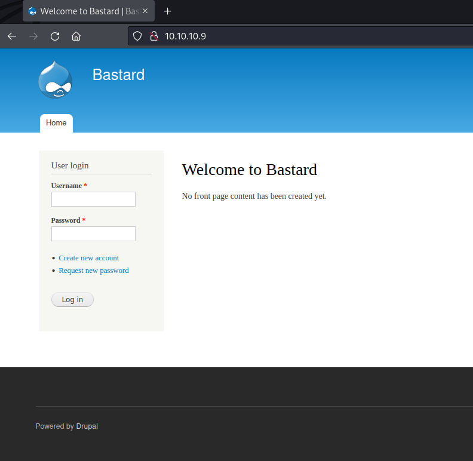Viewport: 473px width, 461px height.
Task: Open the Create new account link
Action: point(89,258)
